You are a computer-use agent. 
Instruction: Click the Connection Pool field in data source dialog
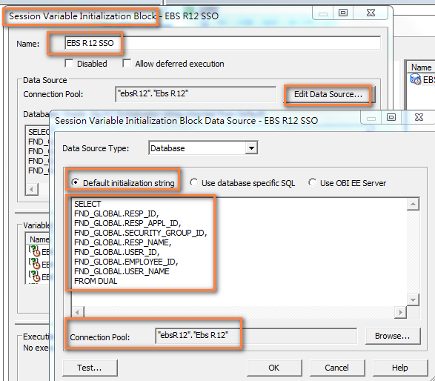(256, 336)
